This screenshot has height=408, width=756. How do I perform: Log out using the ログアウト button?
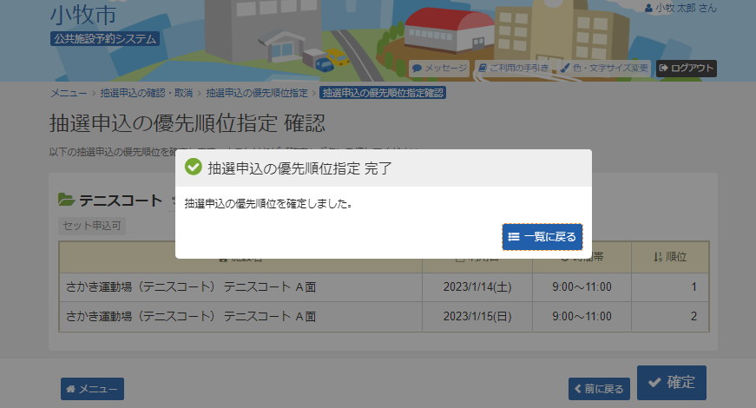[x=686, y=68]
